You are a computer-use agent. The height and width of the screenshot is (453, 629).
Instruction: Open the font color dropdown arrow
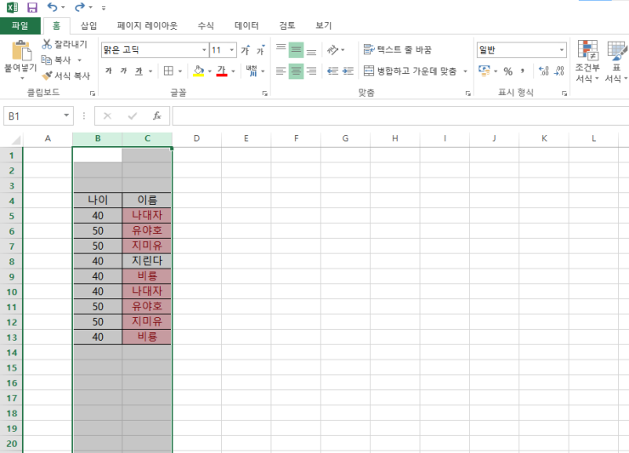tap(233, 71)
